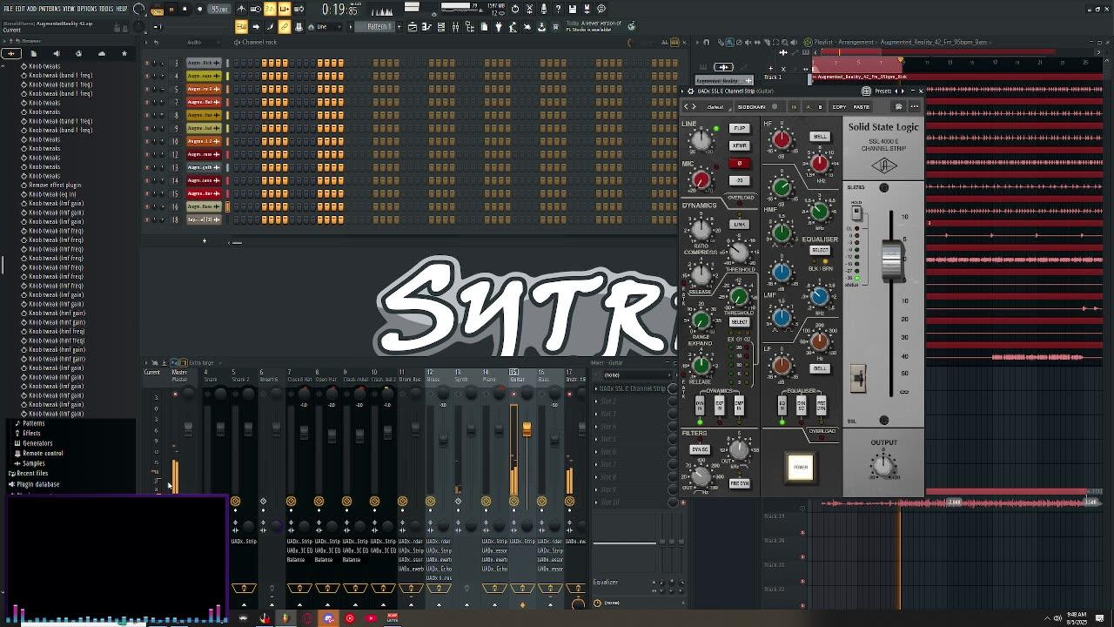Image resolution: width=1114 pixels, height=627 pixels.
Task: Toggle dynamics LINK button
Action: (739, 225)
